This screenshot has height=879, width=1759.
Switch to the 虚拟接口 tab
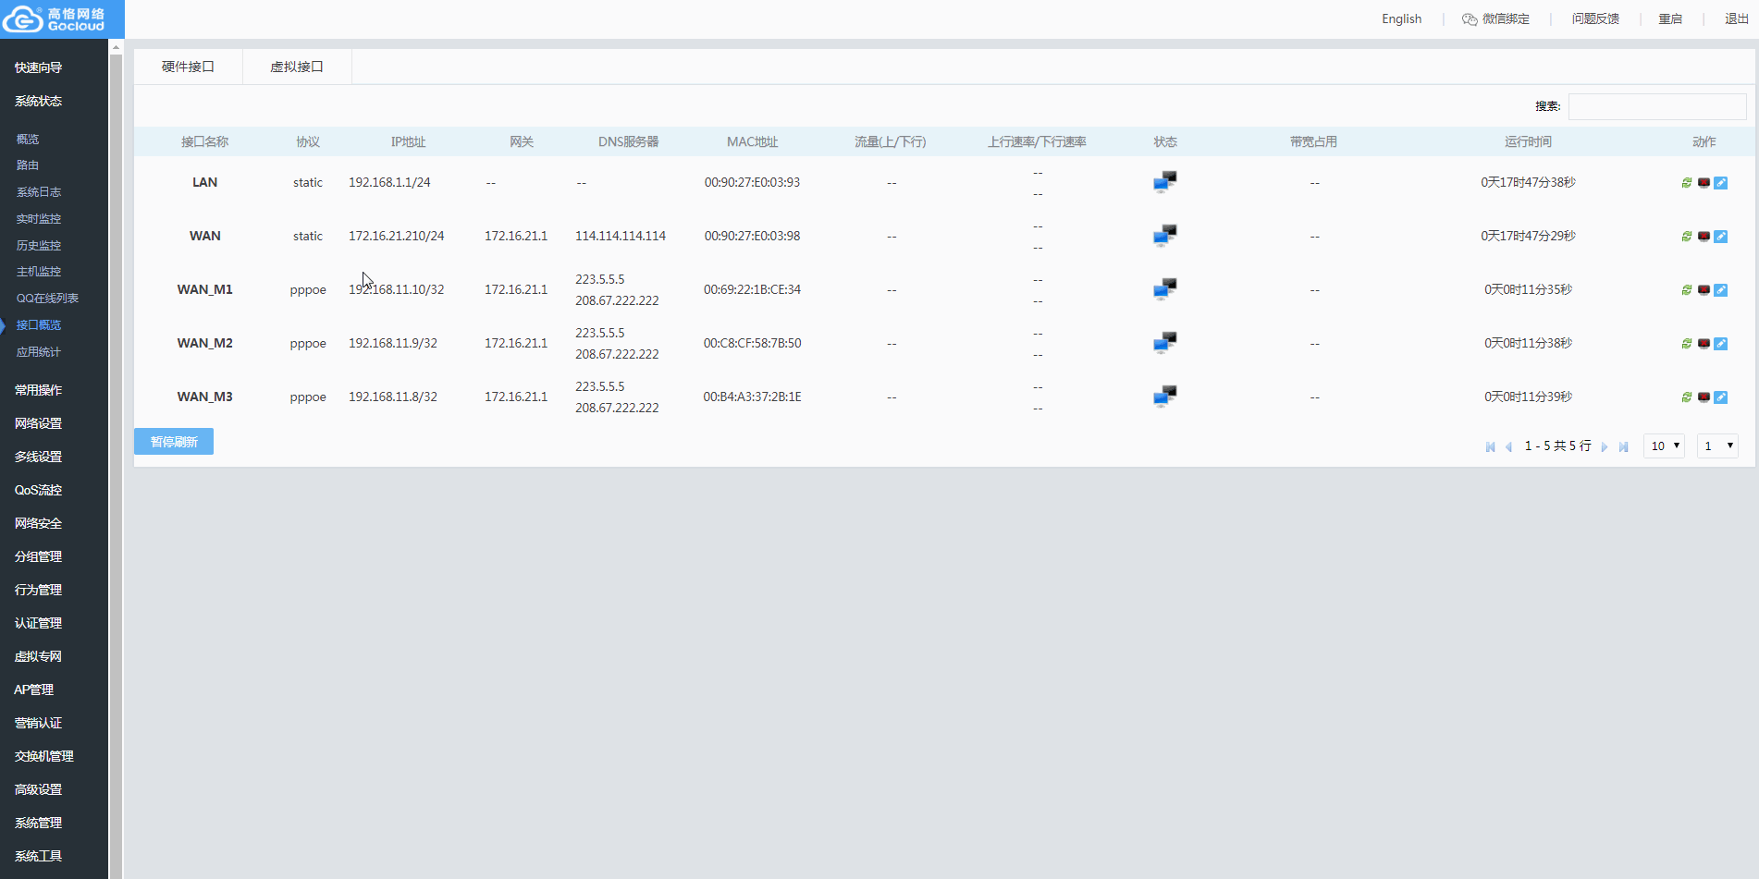point(297,67)
